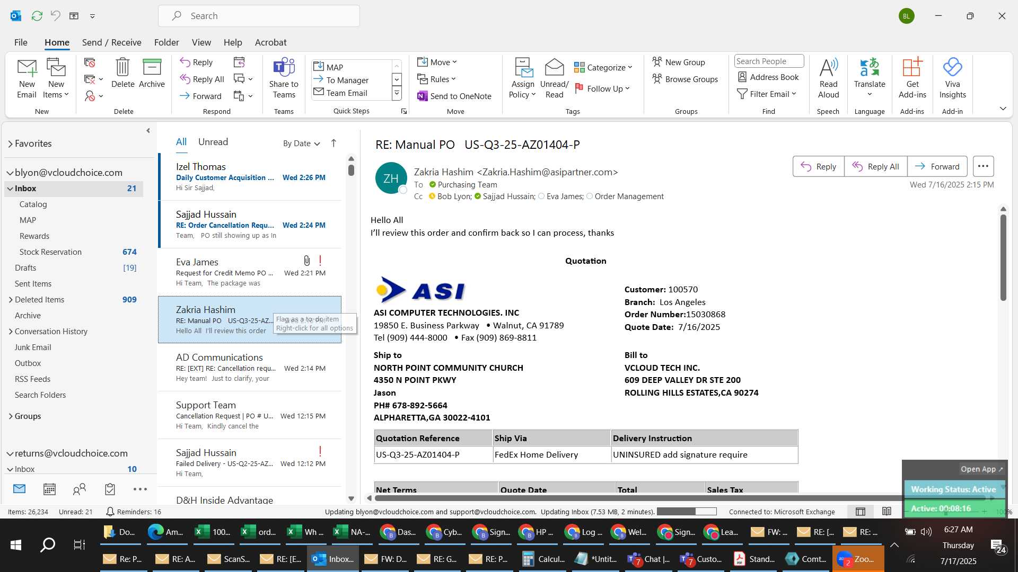
Task: Show only Unread messages
Action: 213,142
